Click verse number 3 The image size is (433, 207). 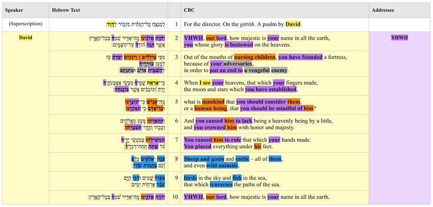(176, 57)
